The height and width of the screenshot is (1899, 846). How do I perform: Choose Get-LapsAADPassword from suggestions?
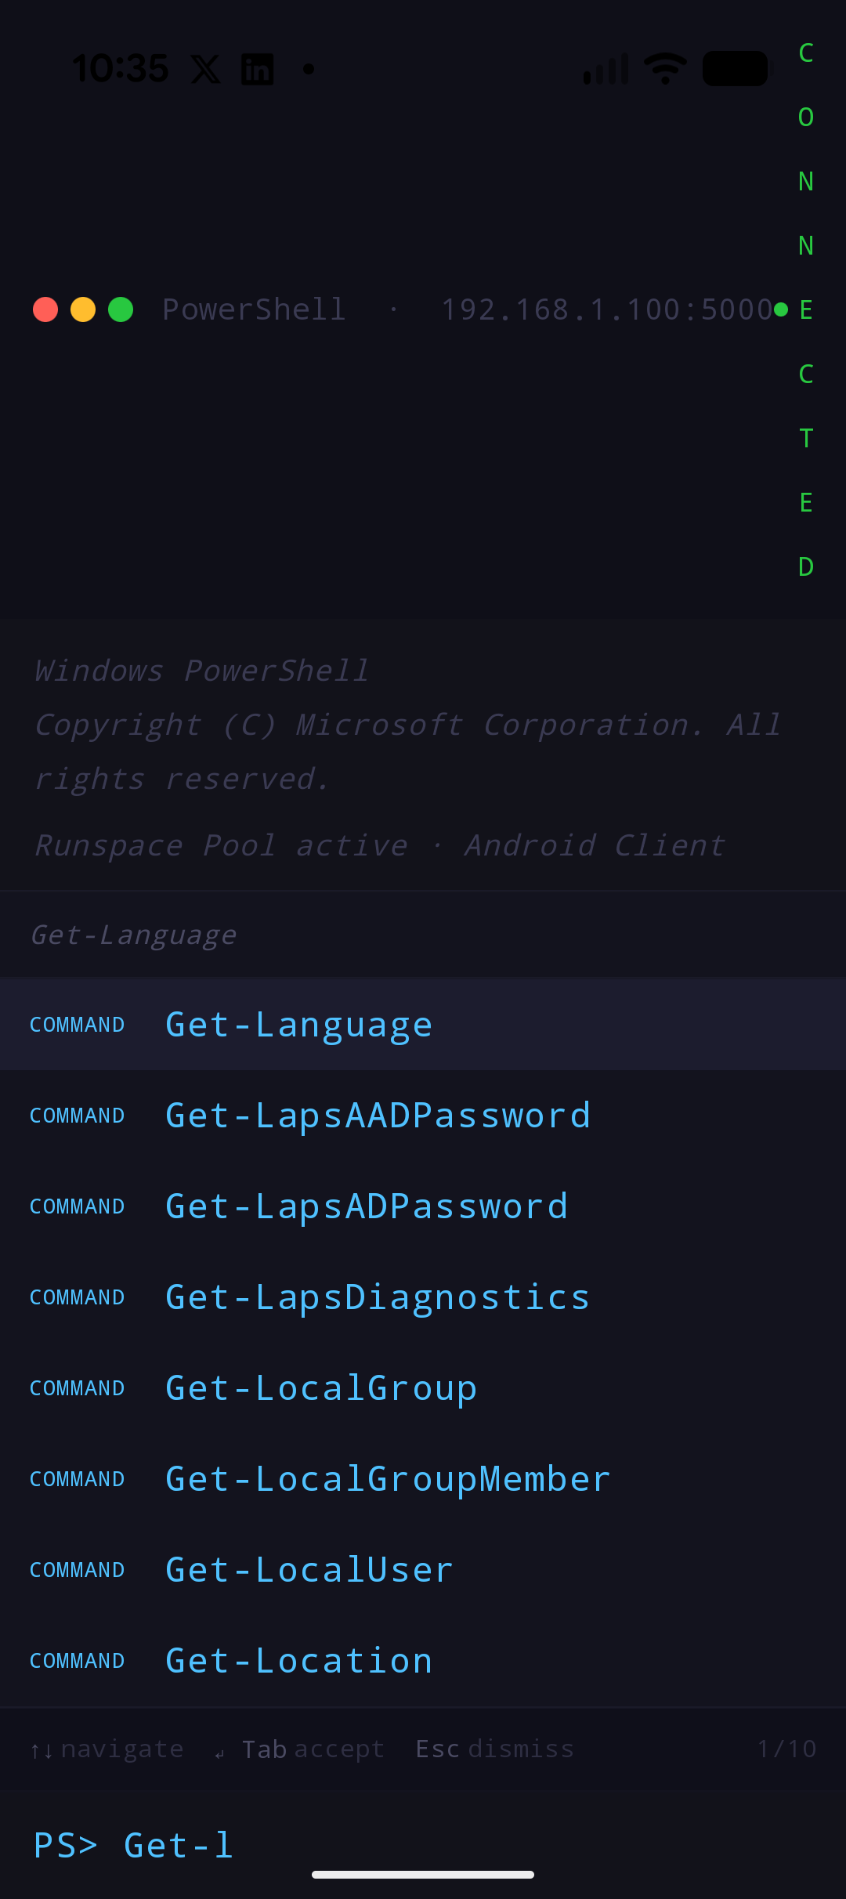pos(378,1116)
